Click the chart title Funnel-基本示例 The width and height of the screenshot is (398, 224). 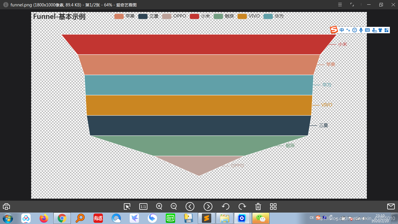pos(59,17)
